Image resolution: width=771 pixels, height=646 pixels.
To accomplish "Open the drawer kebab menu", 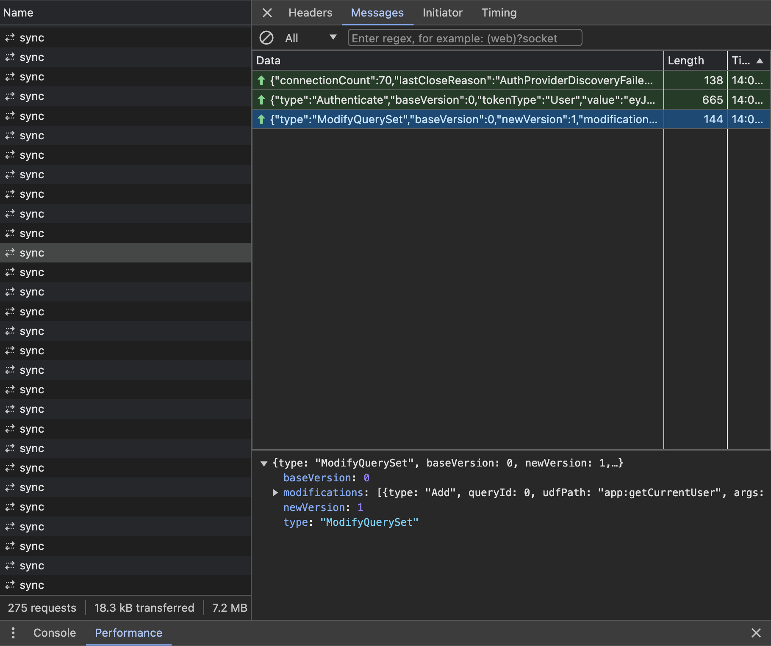I will [13, 633].
